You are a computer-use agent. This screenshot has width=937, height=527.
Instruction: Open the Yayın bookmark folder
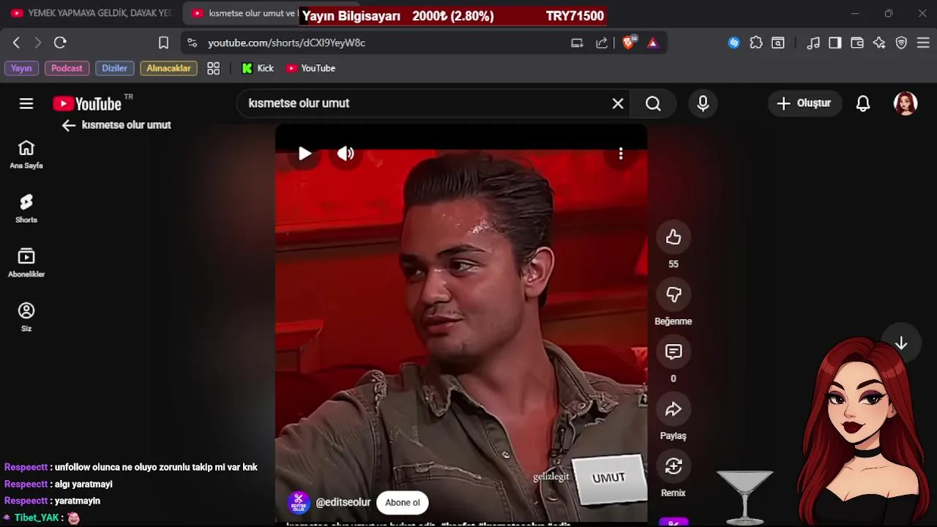[21, 68]
